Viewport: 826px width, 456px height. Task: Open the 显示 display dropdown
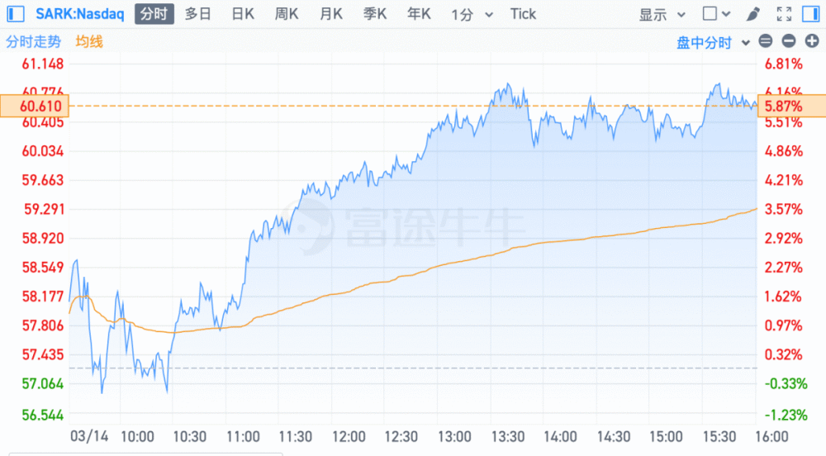[662, 14]
